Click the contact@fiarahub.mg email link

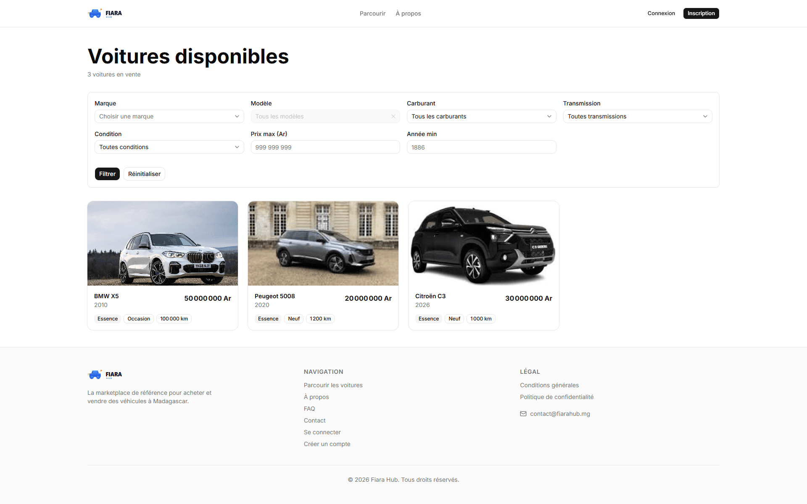click(560, 414)
